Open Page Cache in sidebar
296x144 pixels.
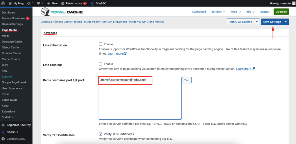coord(10,30)
